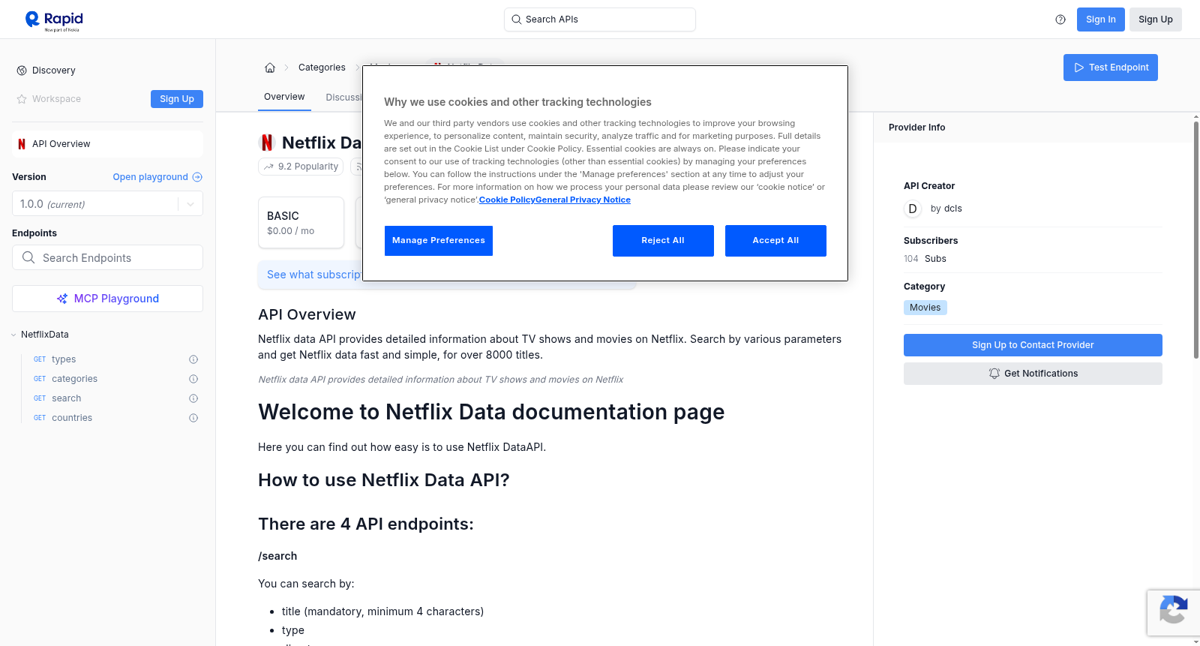
Task: Click the bell icon in Get Notifications
Action: point(994,374)
